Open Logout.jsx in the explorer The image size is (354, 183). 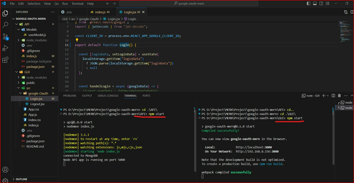click(x=38, y=104)
